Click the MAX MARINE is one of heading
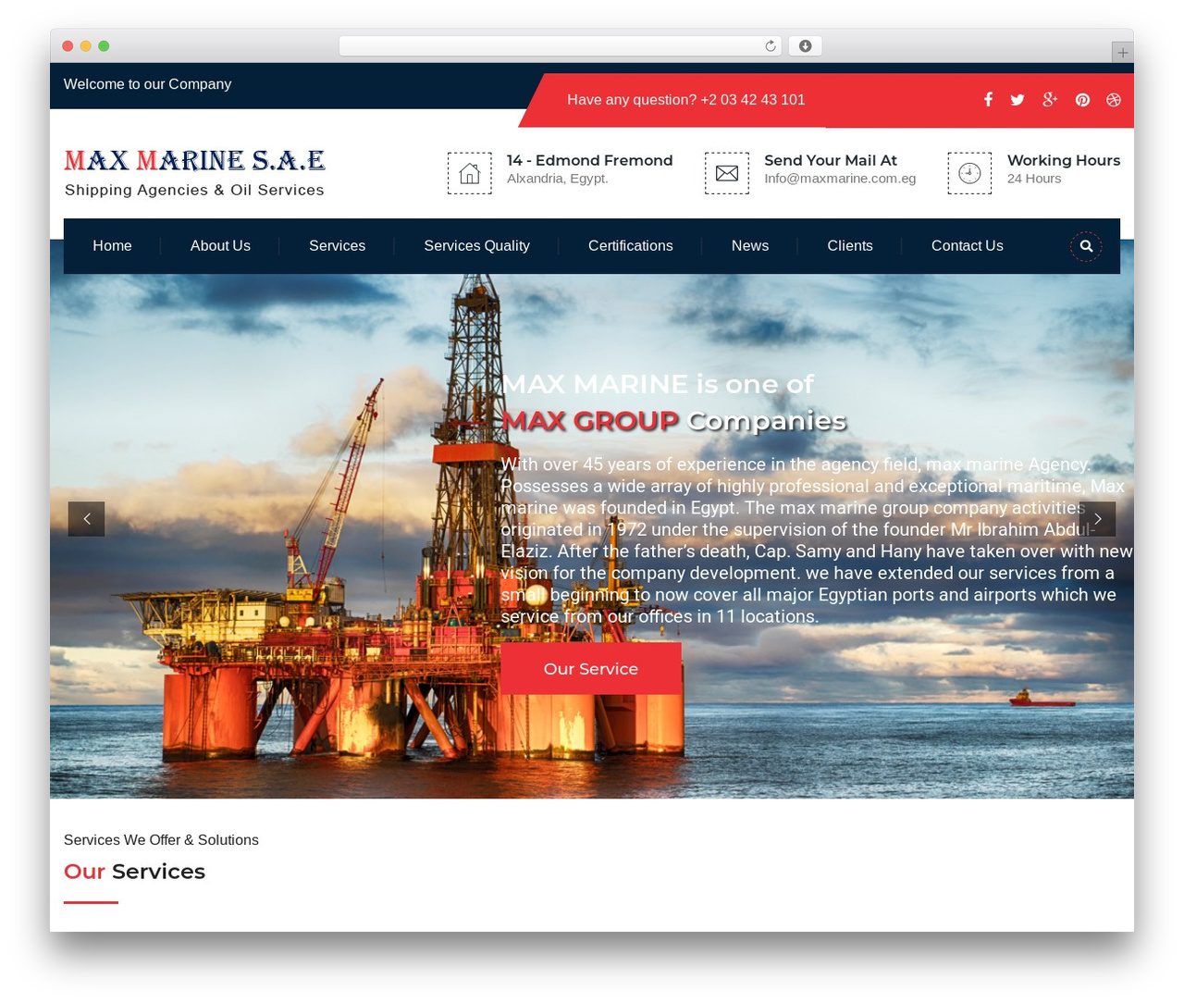 click(658, 384)
